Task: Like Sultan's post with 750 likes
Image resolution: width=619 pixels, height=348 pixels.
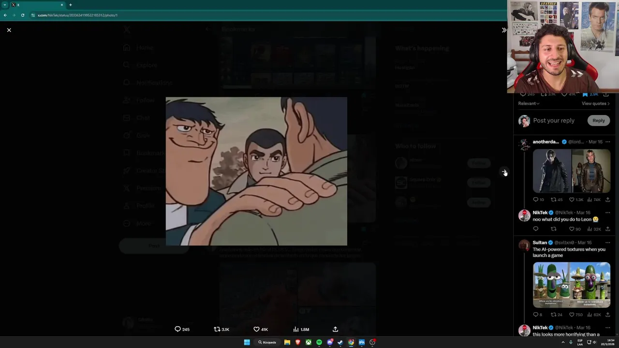Action: [x=575, y=315]
